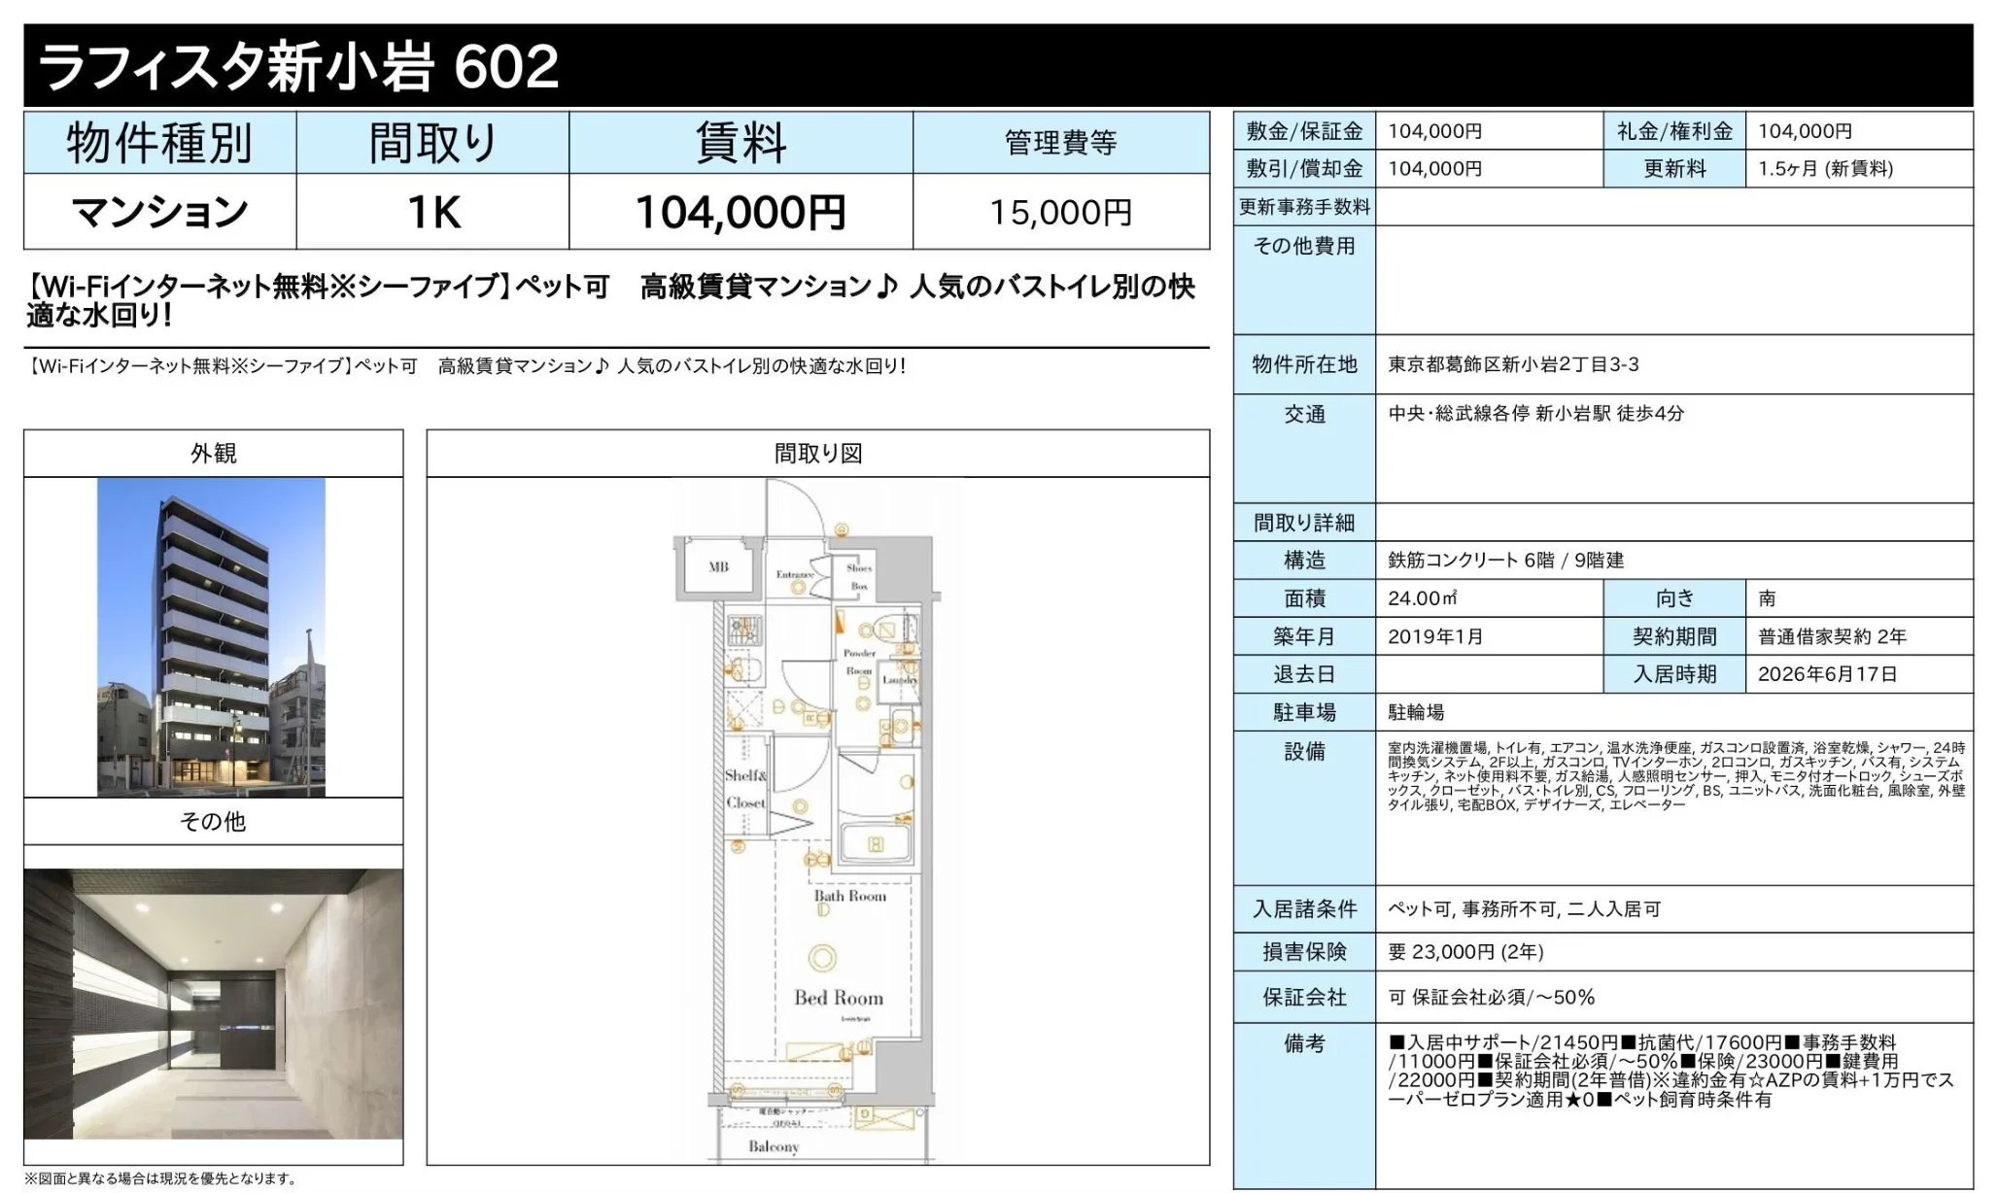Click the マンション property type cell

point(159,212)
